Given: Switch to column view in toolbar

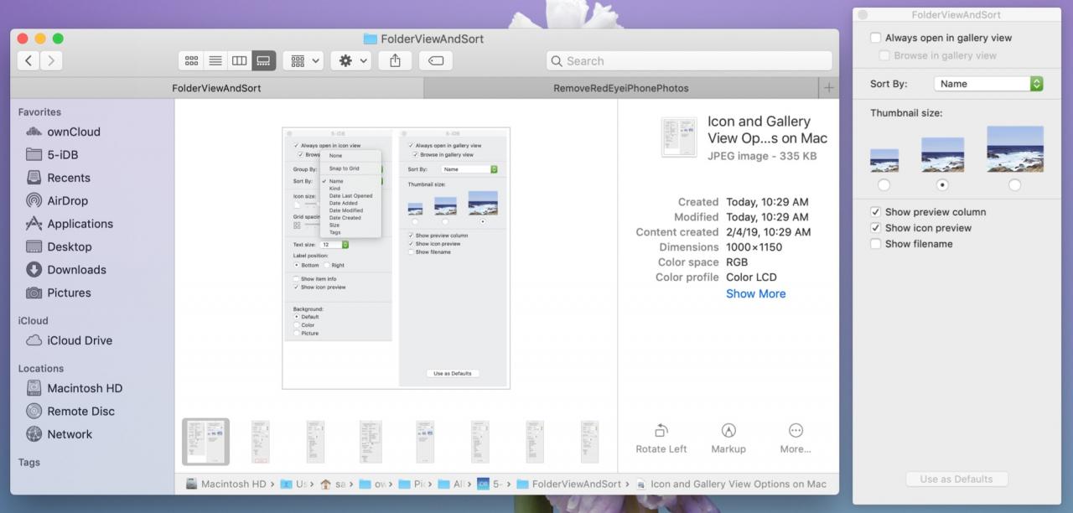Looking at the screenshot, I should [239, 60].
